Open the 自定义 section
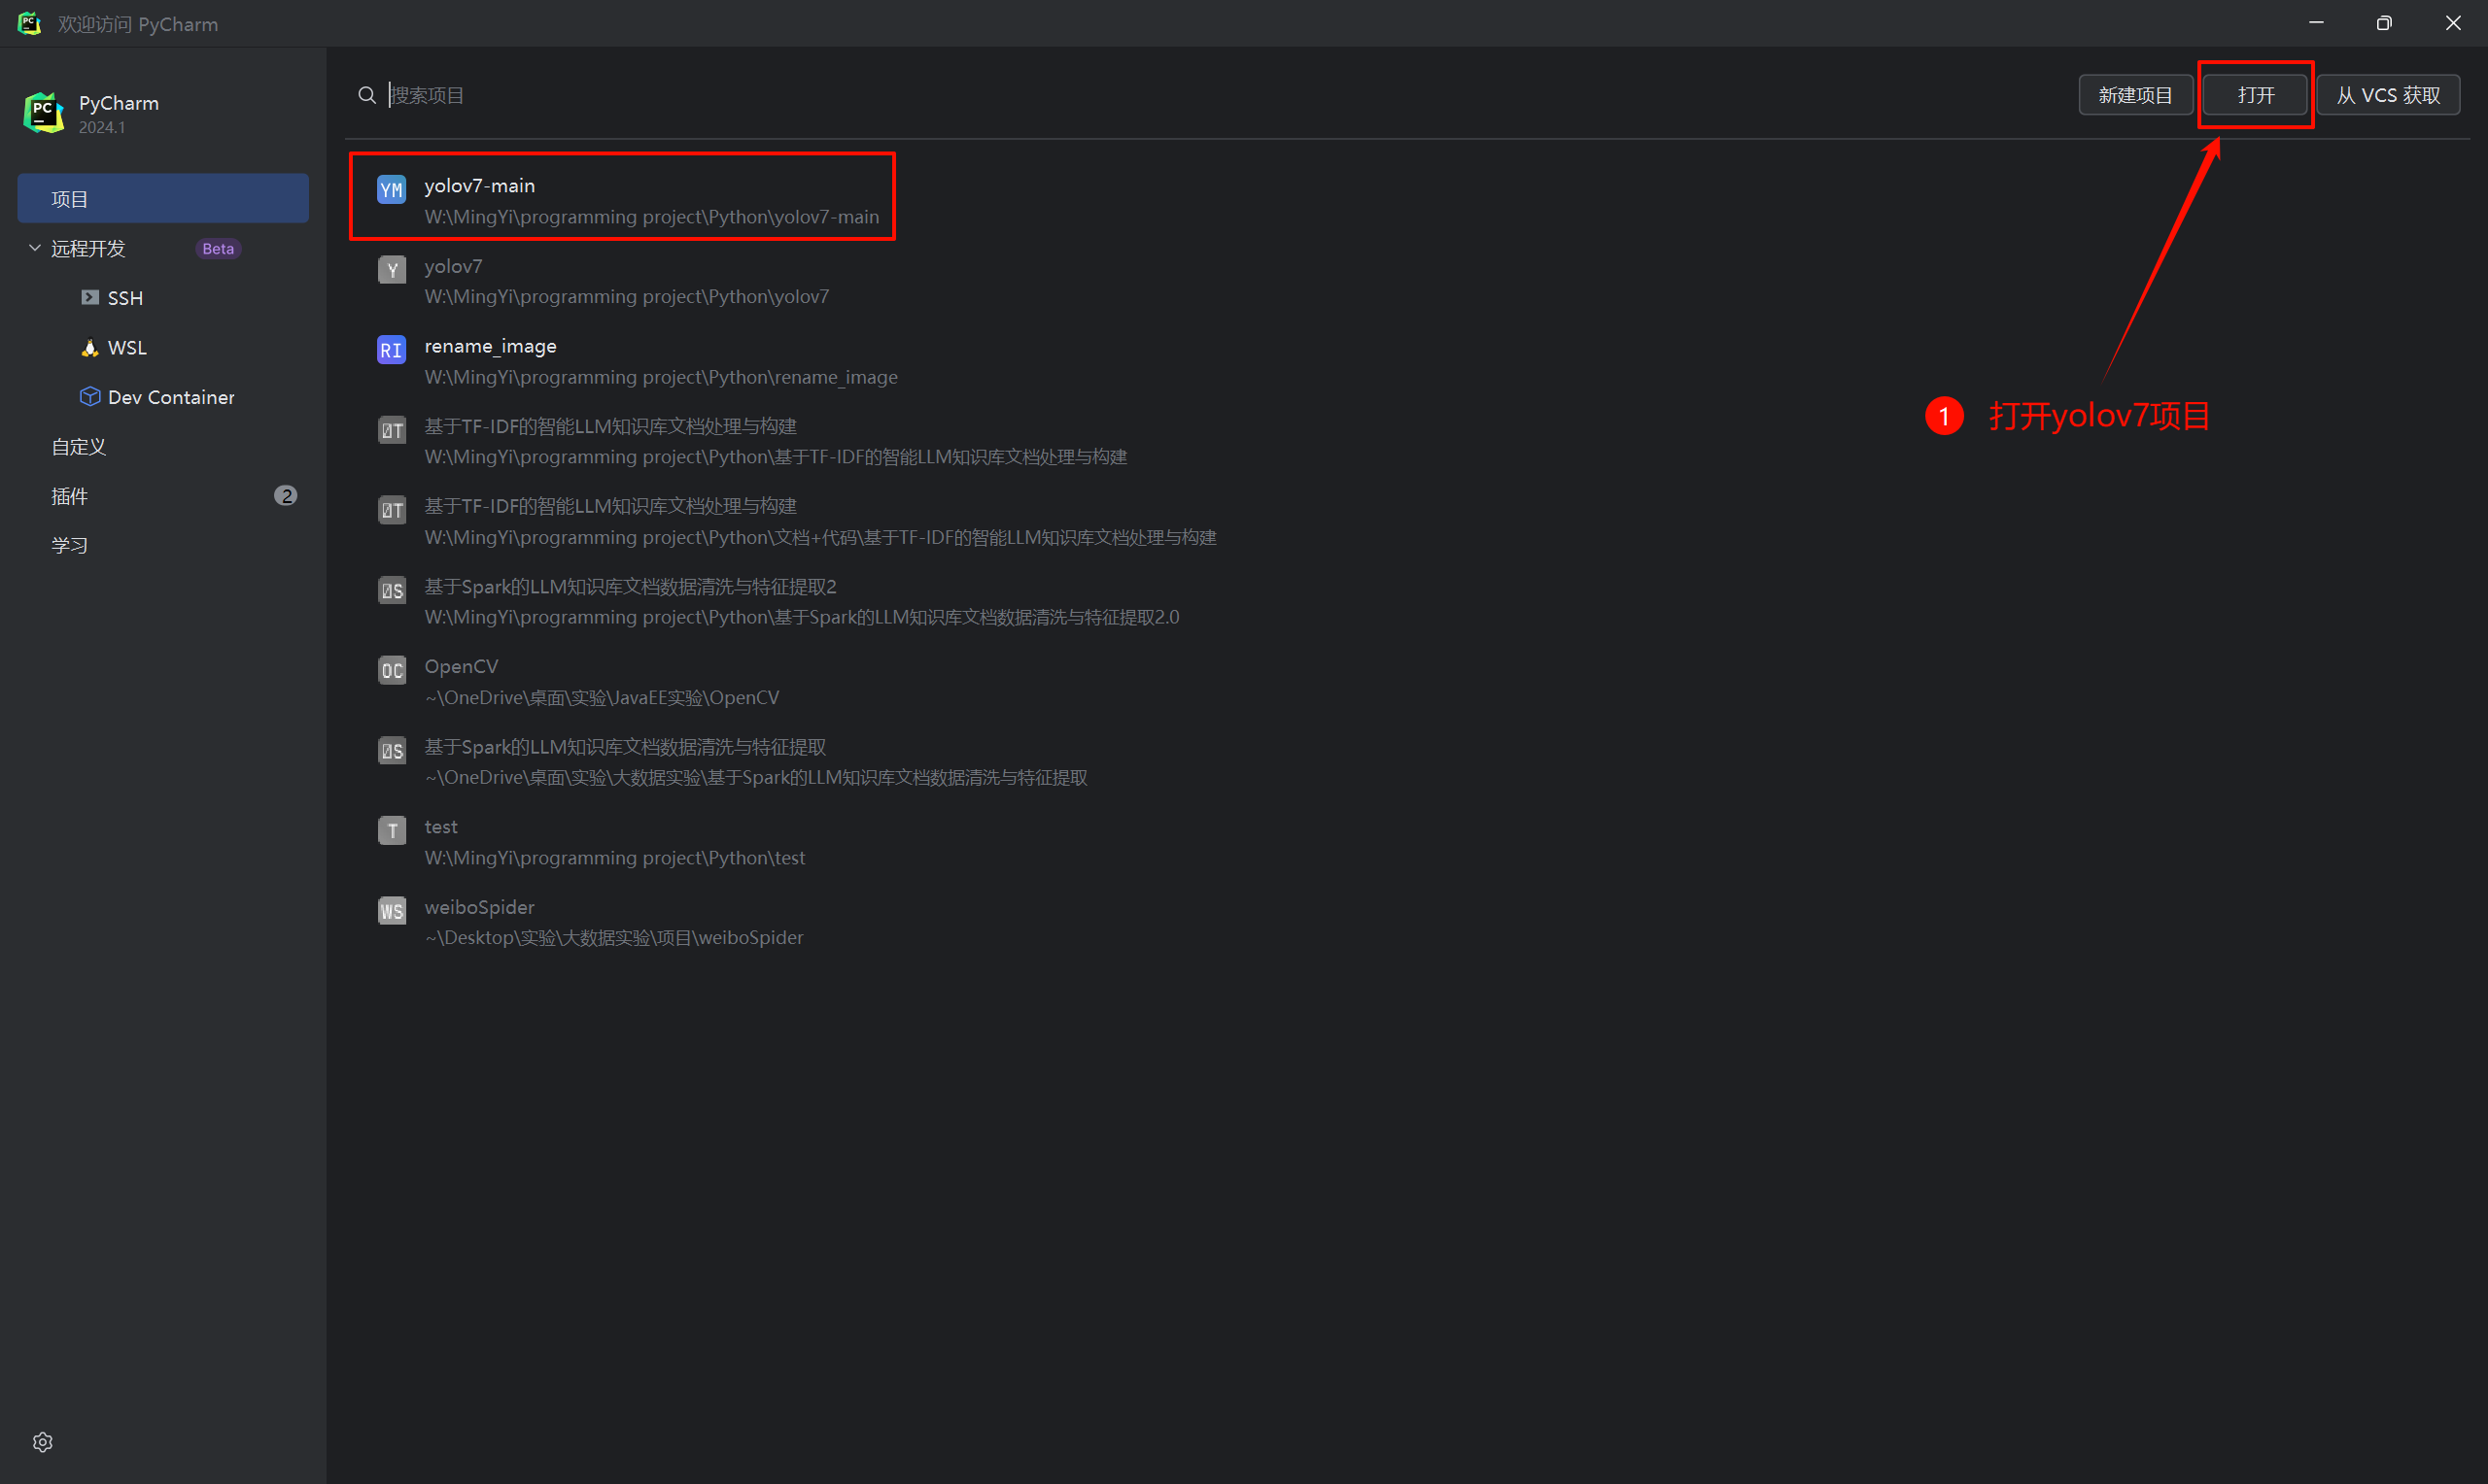The image size is (2488, 1484). (79, 446)
